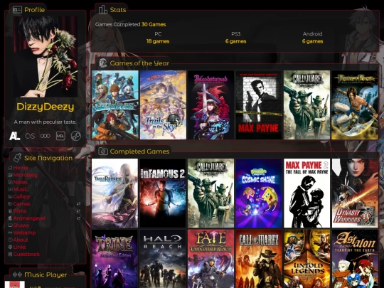Image resolution: width=384 pixels, height=288 pixels.
Task: Click the 'A man with peculiar taste.' tagline
Action: pos(45,122)
